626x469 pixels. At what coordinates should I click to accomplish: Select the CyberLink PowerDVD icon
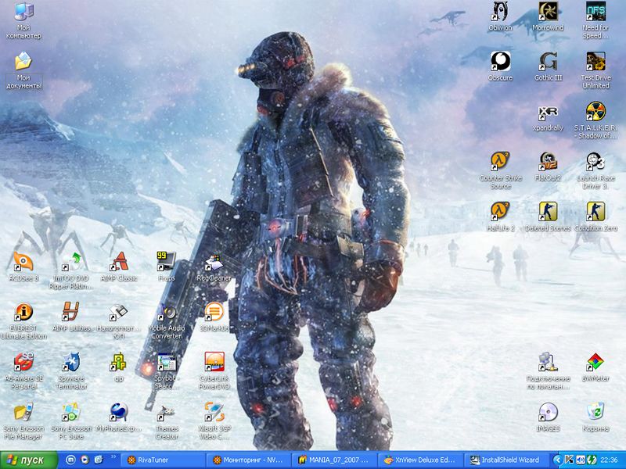214,362
